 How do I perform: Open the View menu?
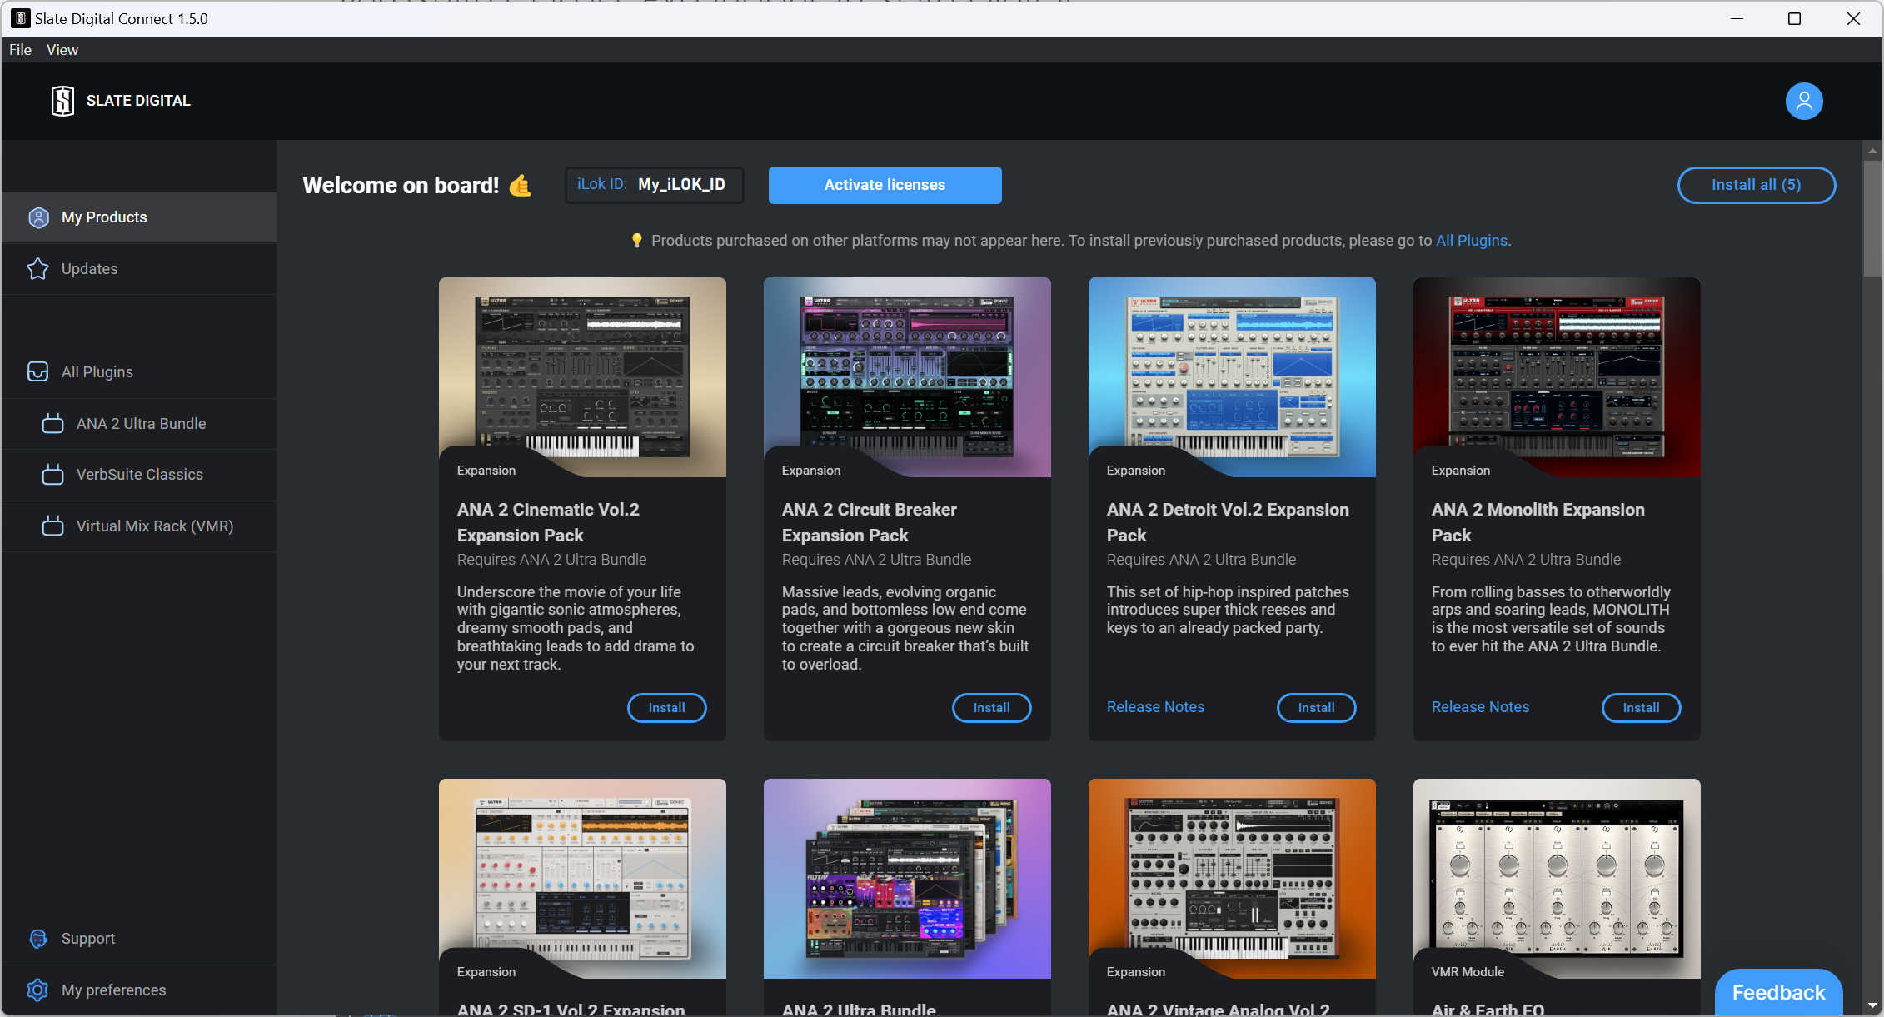coord(62,50)
